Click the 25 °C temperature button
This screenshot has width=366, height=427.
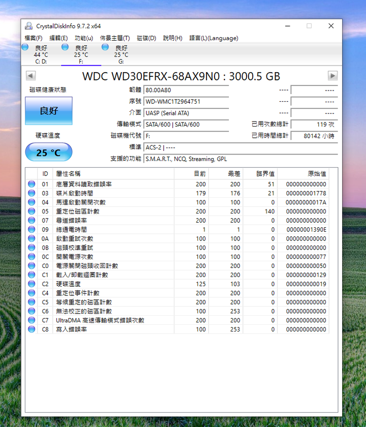49,152
